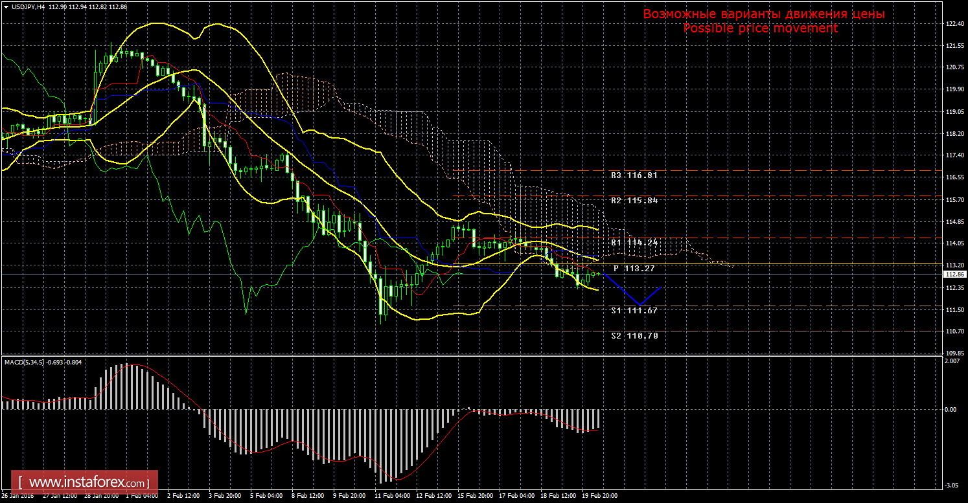Click the triangle arrow beside USDJPY,H4
The image size is (968, 503).
tap(6, 6)
